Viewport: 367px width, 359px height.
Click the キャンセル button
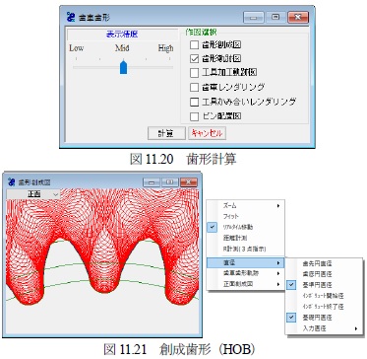[207, 133]
